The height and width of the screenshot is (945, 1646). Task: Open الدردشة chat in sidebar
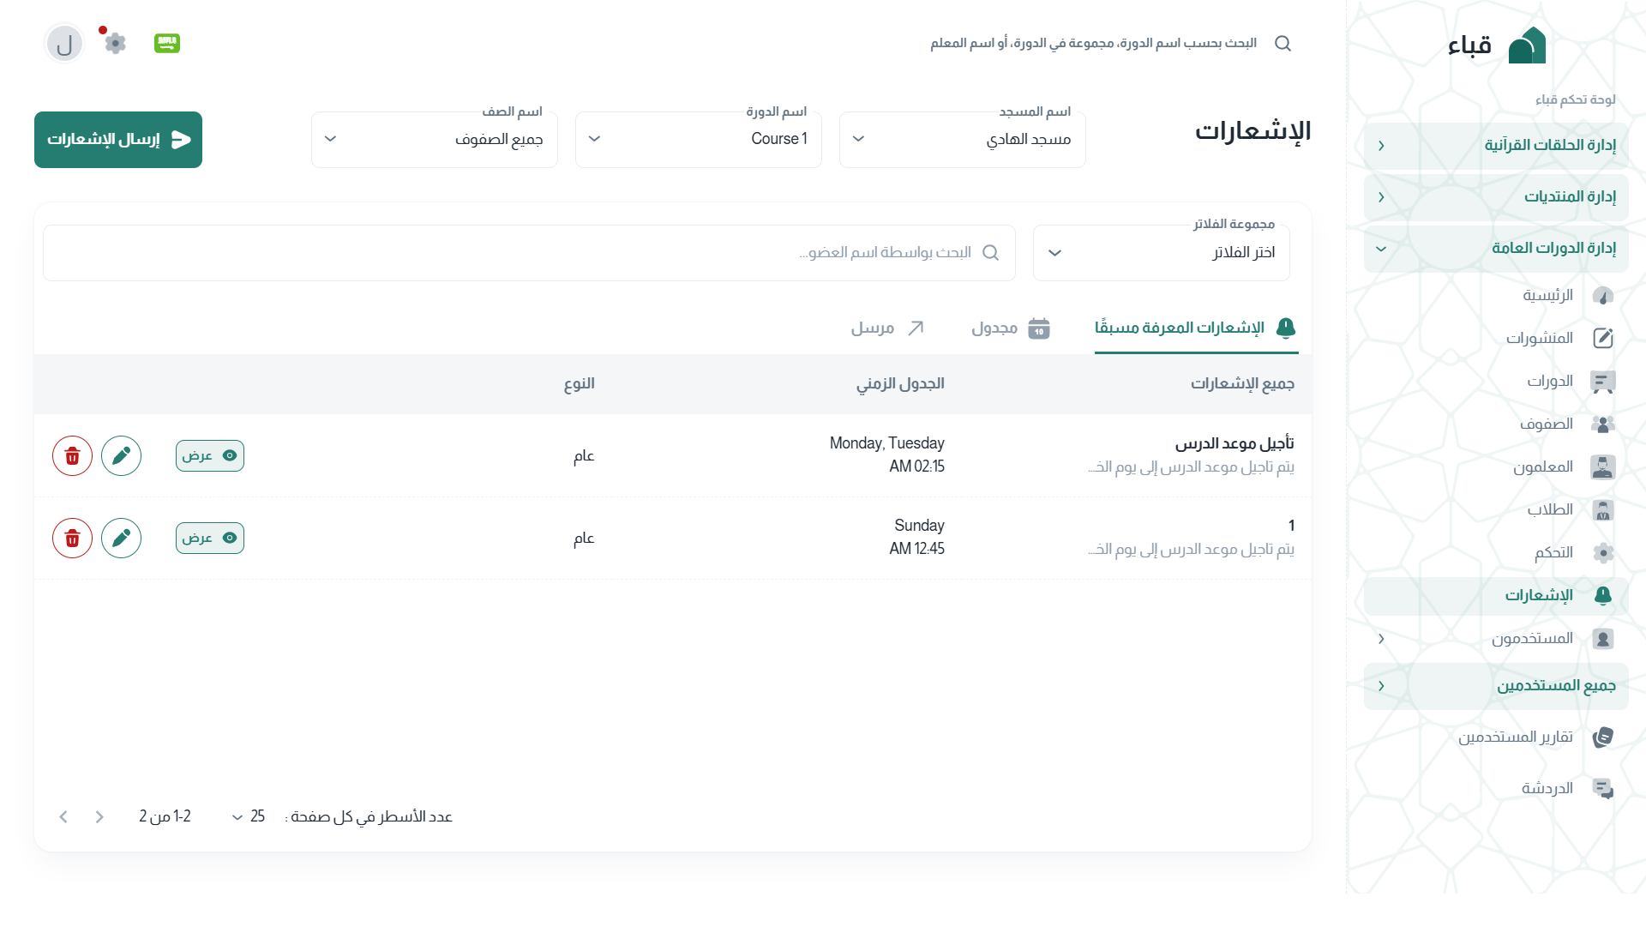click(x=1547, y=788)
